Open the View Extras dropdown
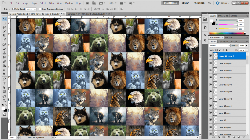 102,3
